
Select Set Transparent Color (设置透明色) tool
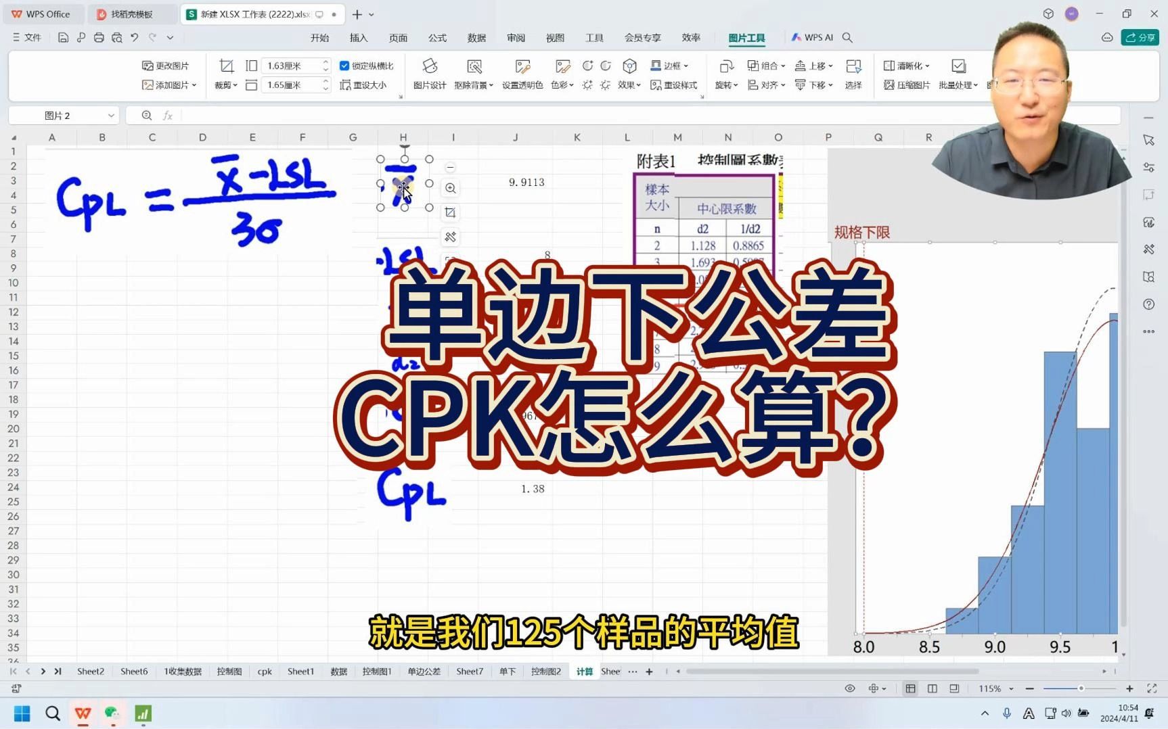tap(522, 74)
